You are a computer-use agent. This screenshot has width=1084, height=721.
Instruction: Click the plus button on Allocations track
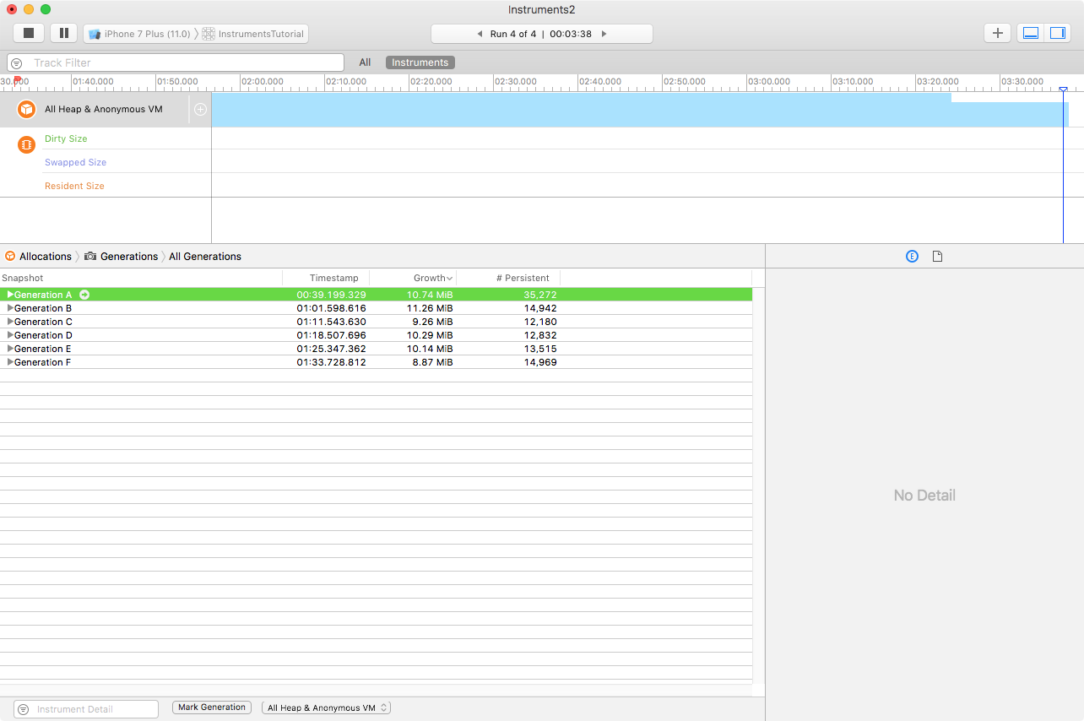pyautogui.click(x=200, y=109)
